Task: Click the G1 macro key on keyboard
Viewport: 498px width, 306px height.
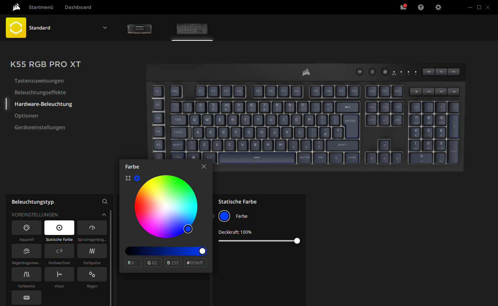Action: (157, 91)
